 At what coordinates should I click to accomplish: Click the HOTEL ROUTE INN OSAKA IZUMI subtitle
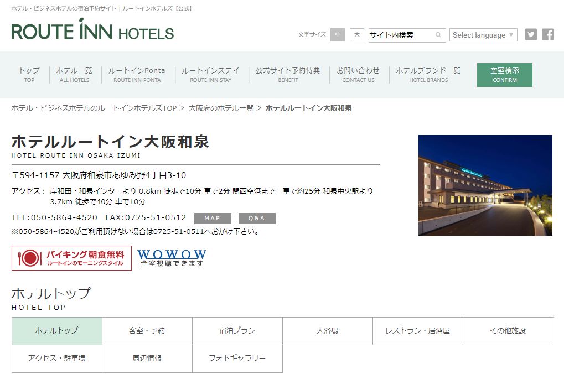pyautogui.click(x=76, y=155)
